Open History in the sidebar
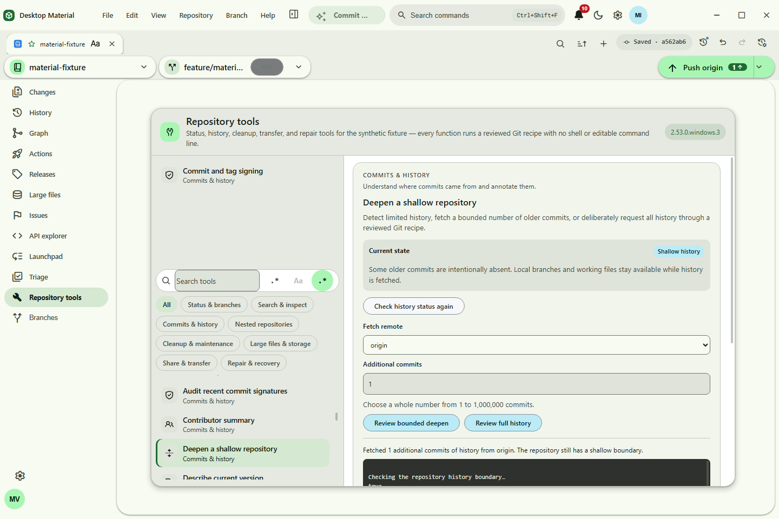Image resolution: width=779 pixels, height=519 pixels. coord(56,112)
